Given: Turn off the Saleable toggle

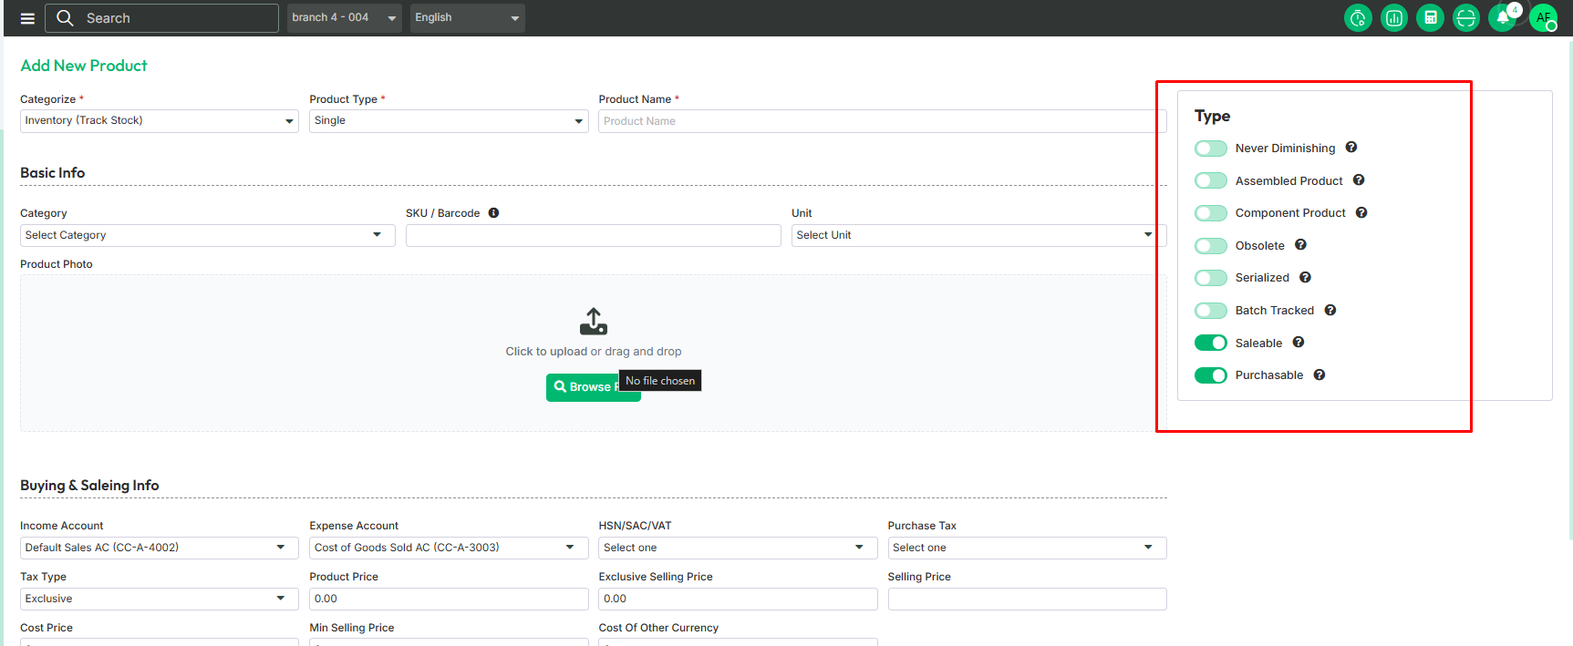Looking at the screenshot, I should click(x=1211, y=343).
